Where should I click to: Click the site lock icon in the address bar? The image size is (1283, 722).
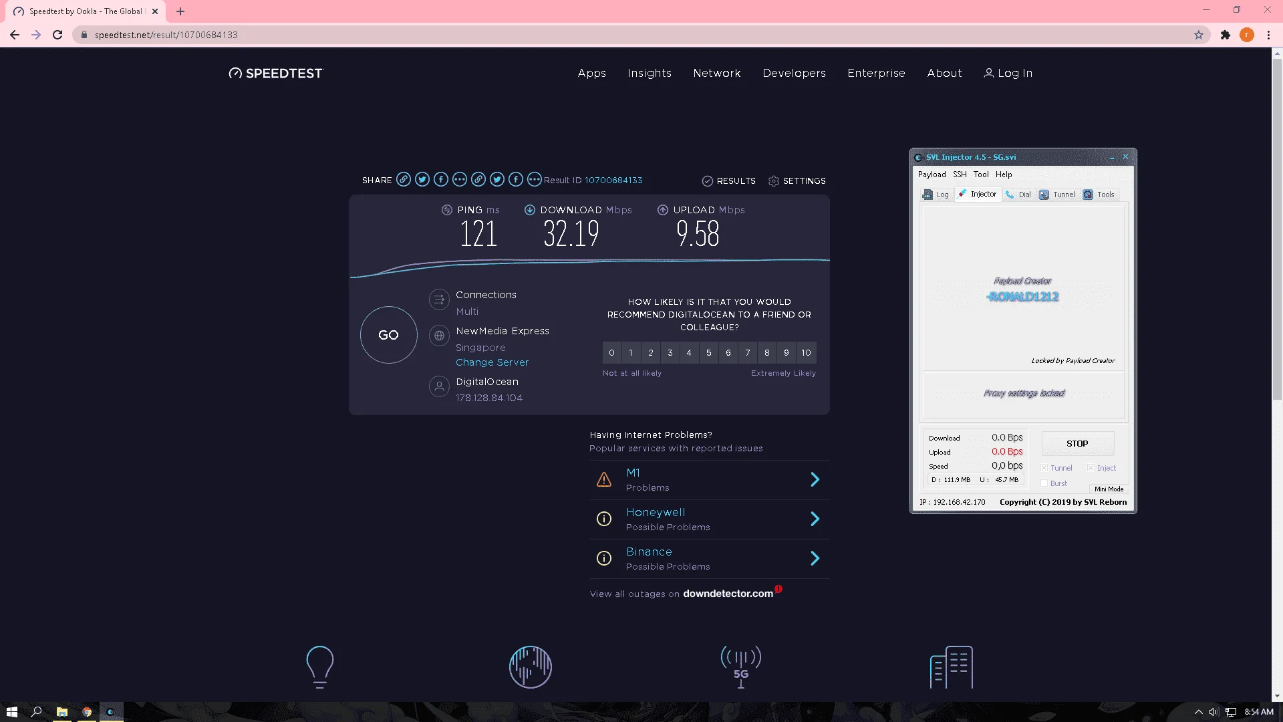point(84,35)
